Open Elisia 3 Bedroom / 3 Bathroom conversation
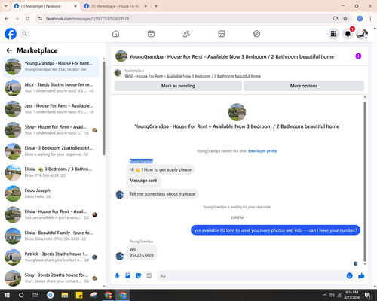Screen dimensions: 377x301 pos(51,172)
